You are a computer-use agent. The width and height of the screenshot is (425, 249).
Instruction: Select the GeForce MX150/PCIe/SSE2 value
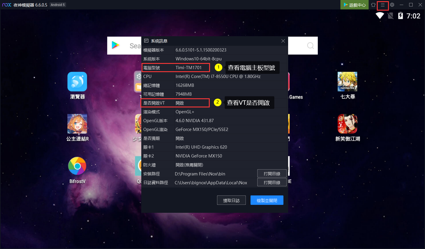(x=202, y=130)
